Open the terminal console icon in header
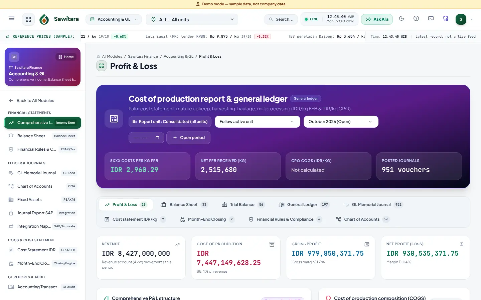The height and width of the screenshot is (300, 481). click(431, 19)
